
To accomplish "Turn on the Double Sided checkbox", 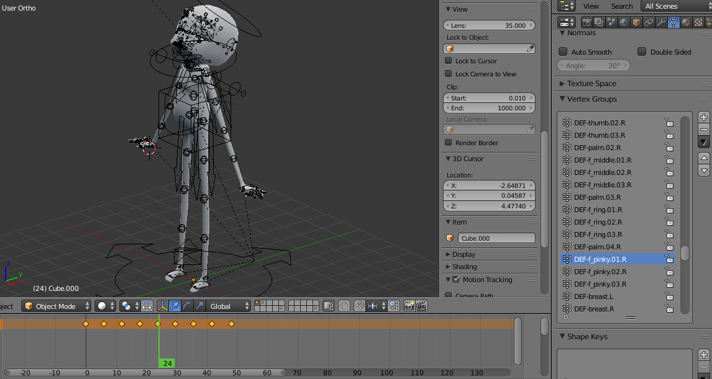I will click(642, 52).
